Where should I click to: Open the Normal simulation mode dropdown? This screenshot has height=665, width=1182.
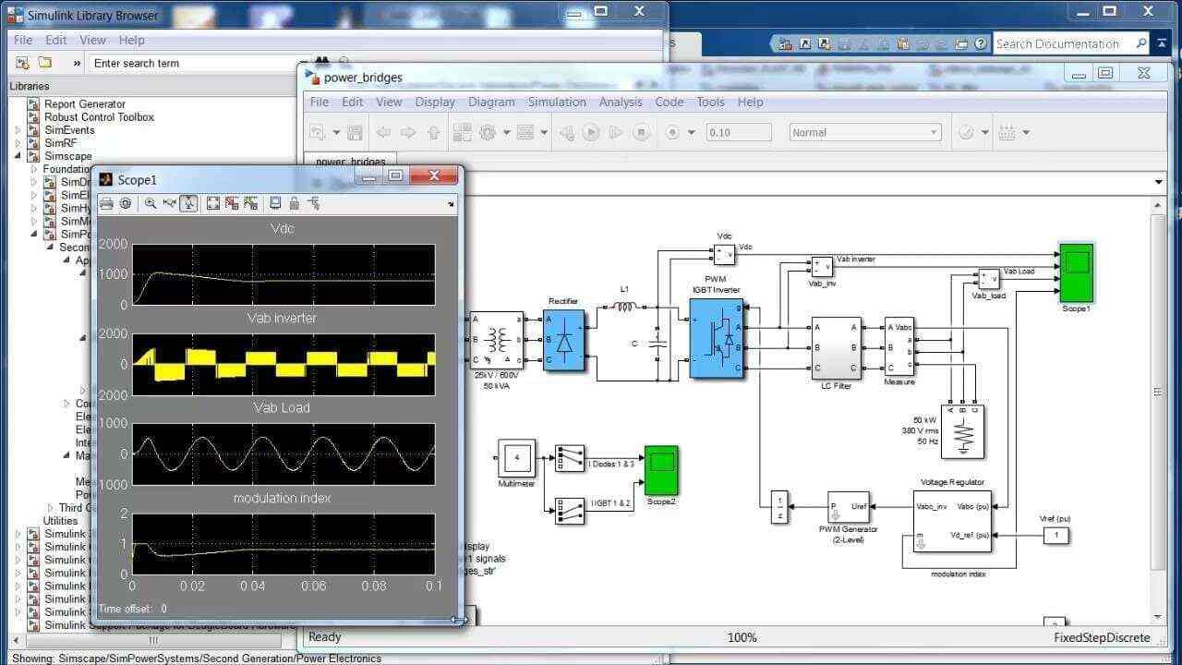point(864,133)
